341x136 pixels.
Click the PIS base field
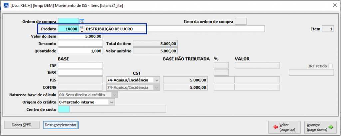80,80
